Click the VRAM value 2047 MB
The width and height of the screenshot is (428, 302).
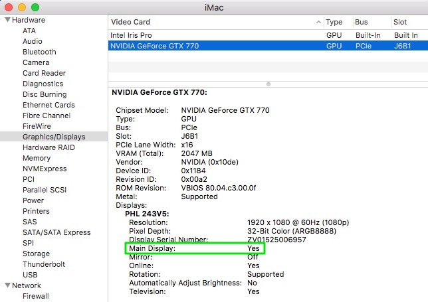197,153
